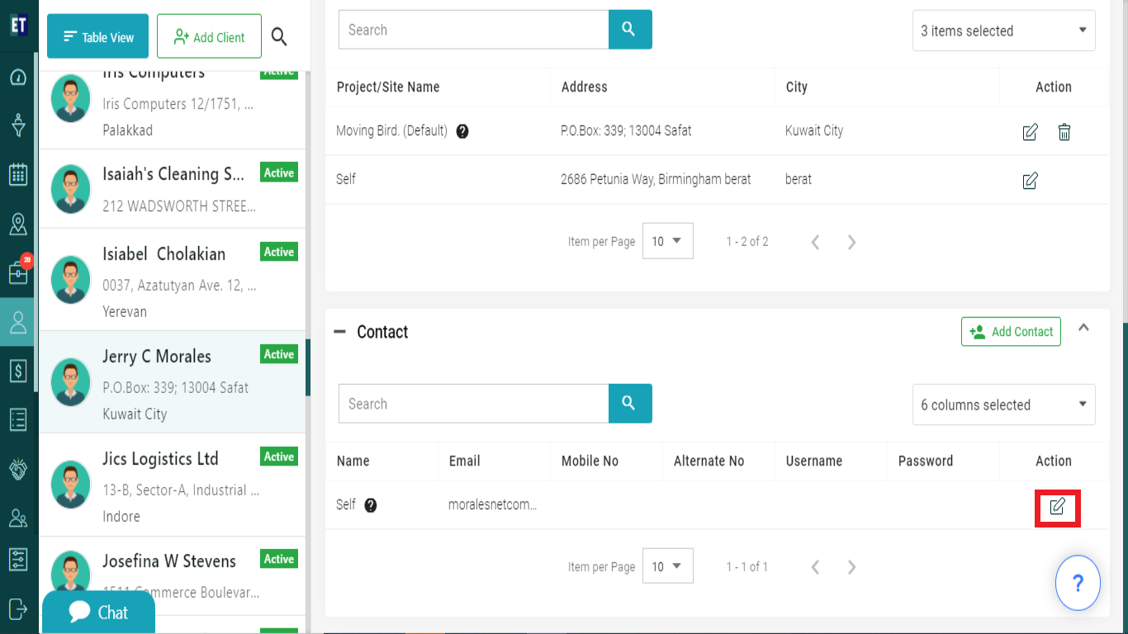
Task: Click the client list vertical scrollbar
Action: coord(309,367)
